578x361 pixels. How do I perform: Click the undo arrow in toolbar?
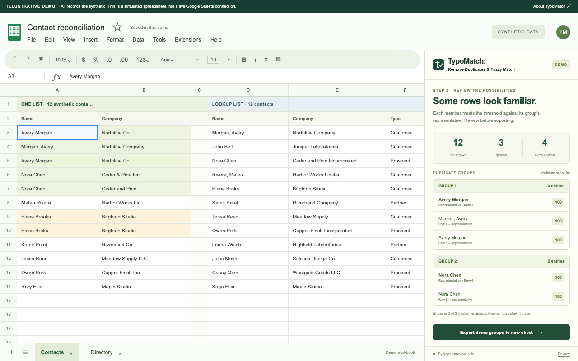14,60
